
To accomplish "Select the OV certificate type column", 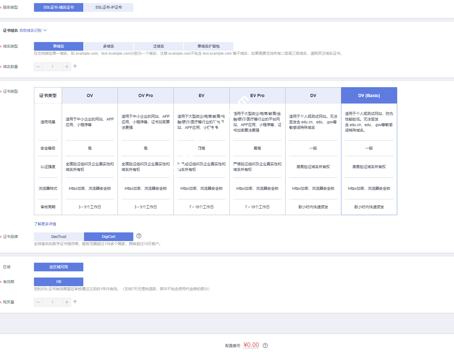I will (90, 95).
